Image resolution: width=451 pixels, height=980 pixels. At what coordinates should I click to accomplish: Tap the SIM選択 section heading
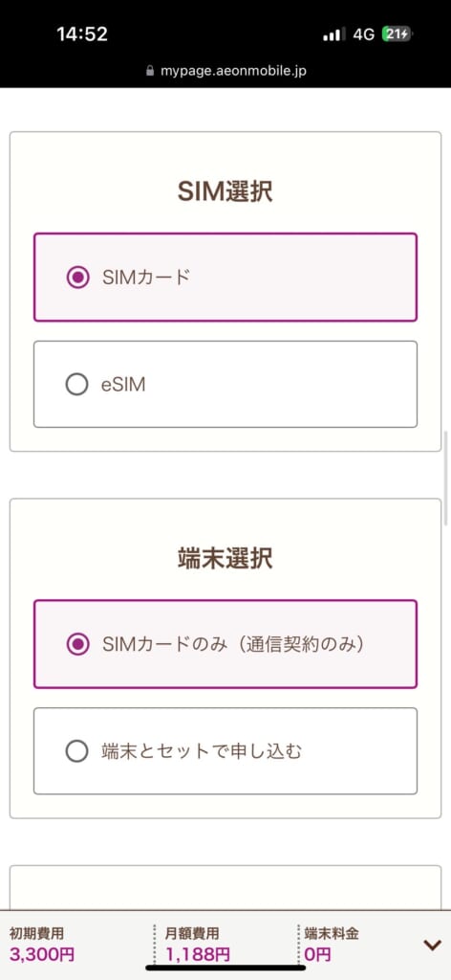tap(225, 191)
